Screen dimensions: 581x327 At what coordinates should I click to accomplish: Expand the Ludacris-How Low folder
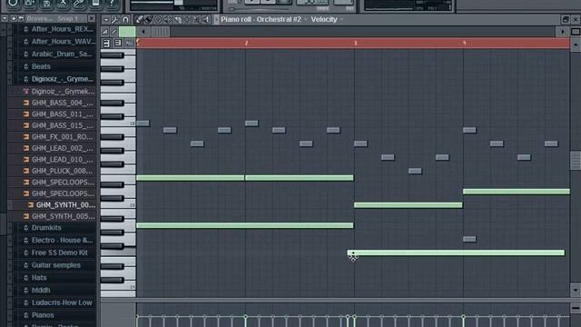(59, 302)
